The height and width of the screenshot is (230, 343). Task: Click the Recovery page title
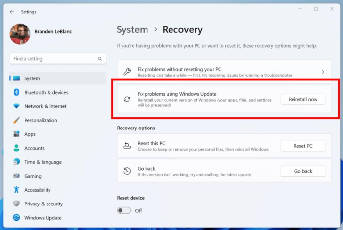(x=182, y=30)
